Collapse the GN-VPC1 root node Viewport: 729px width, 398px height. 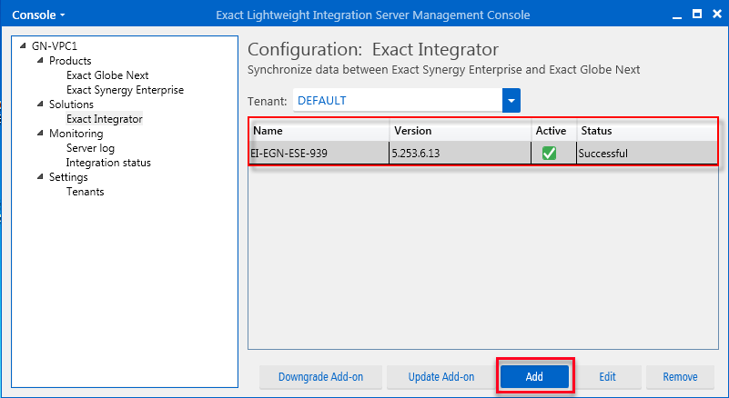click(x=23, y=46)
